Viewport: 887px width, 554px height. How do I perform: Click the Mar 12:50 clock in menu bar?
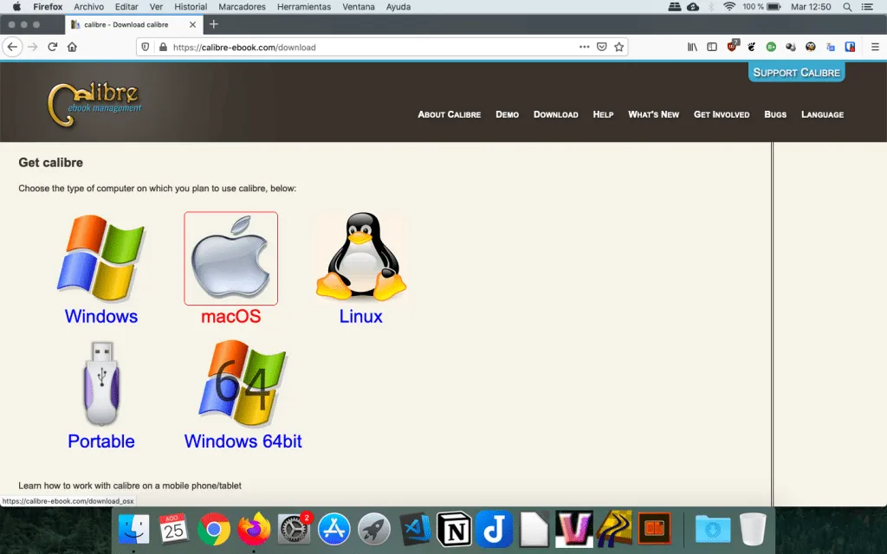811,7
